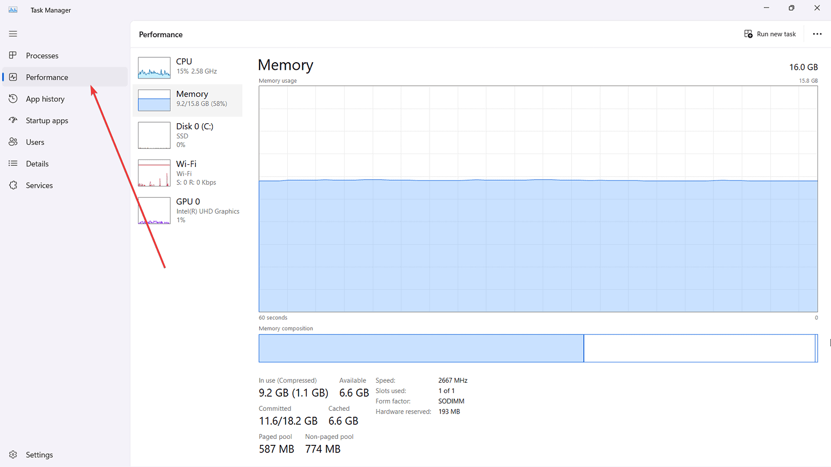Image resolution: width=831 pixels, height=467 pixels.
Task: Click the Task Manager title bar icon
Action: 12,9
